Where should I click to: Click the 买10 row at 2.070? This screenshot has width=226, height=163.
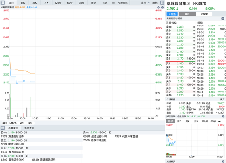pyautogui.click(x=180, y=95)
